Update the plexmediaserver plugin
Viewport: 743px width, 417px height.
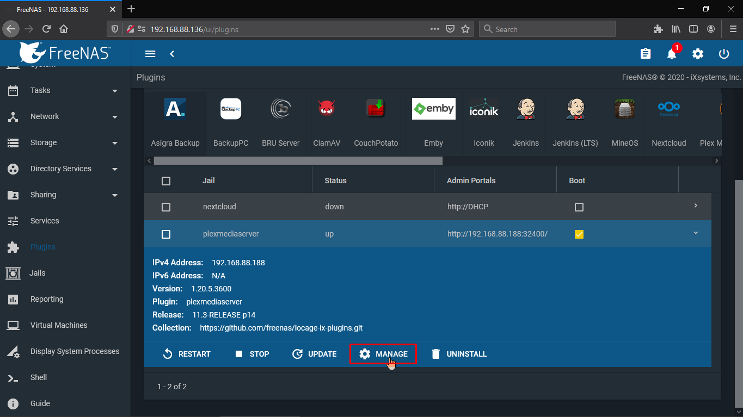pyautogui.click(x=315, y=354)
